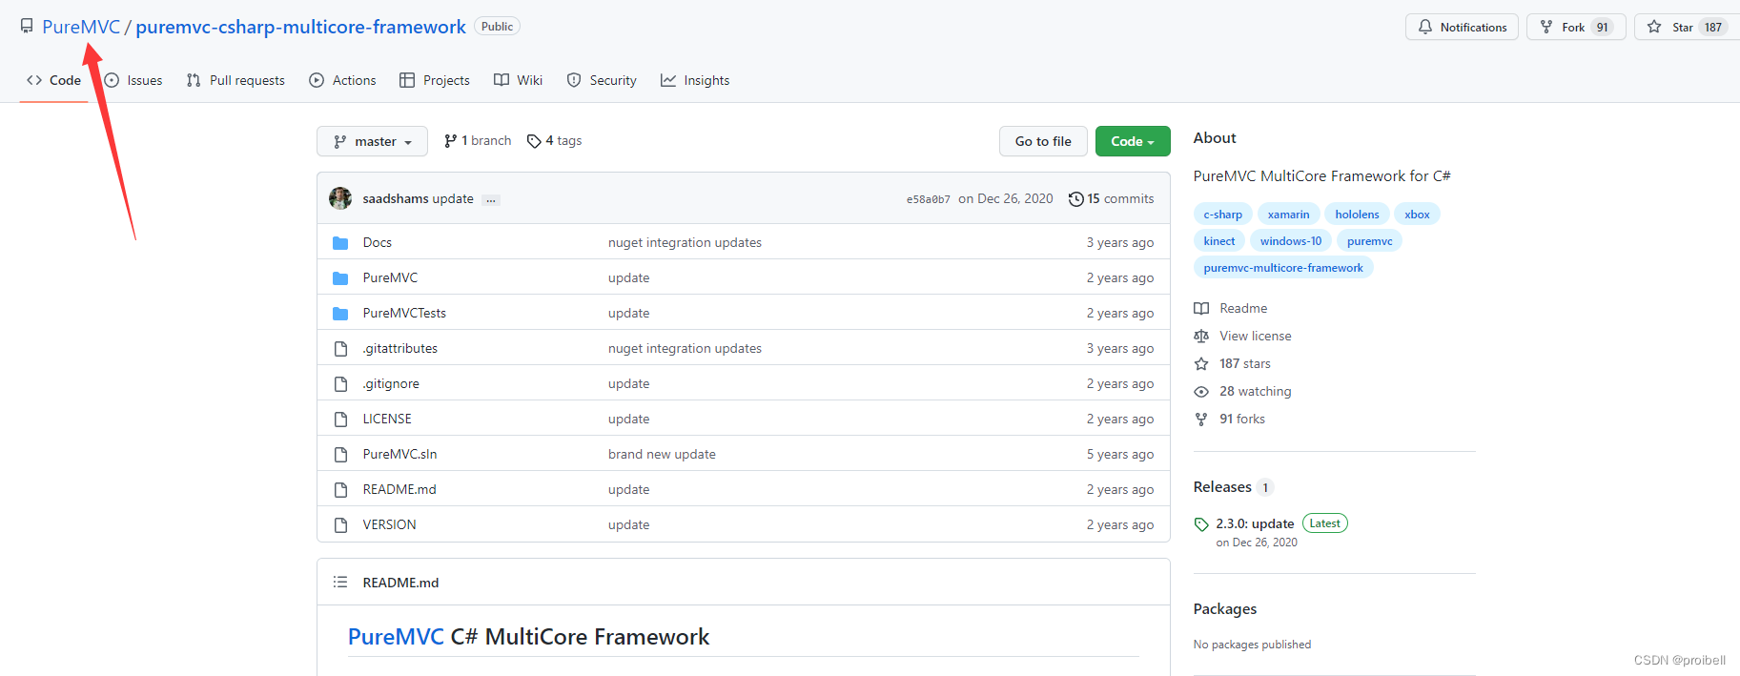Screen dimensions: 1740x676
Task: Select the c-sharp topic tag
Action: [x=1222, y=215]
